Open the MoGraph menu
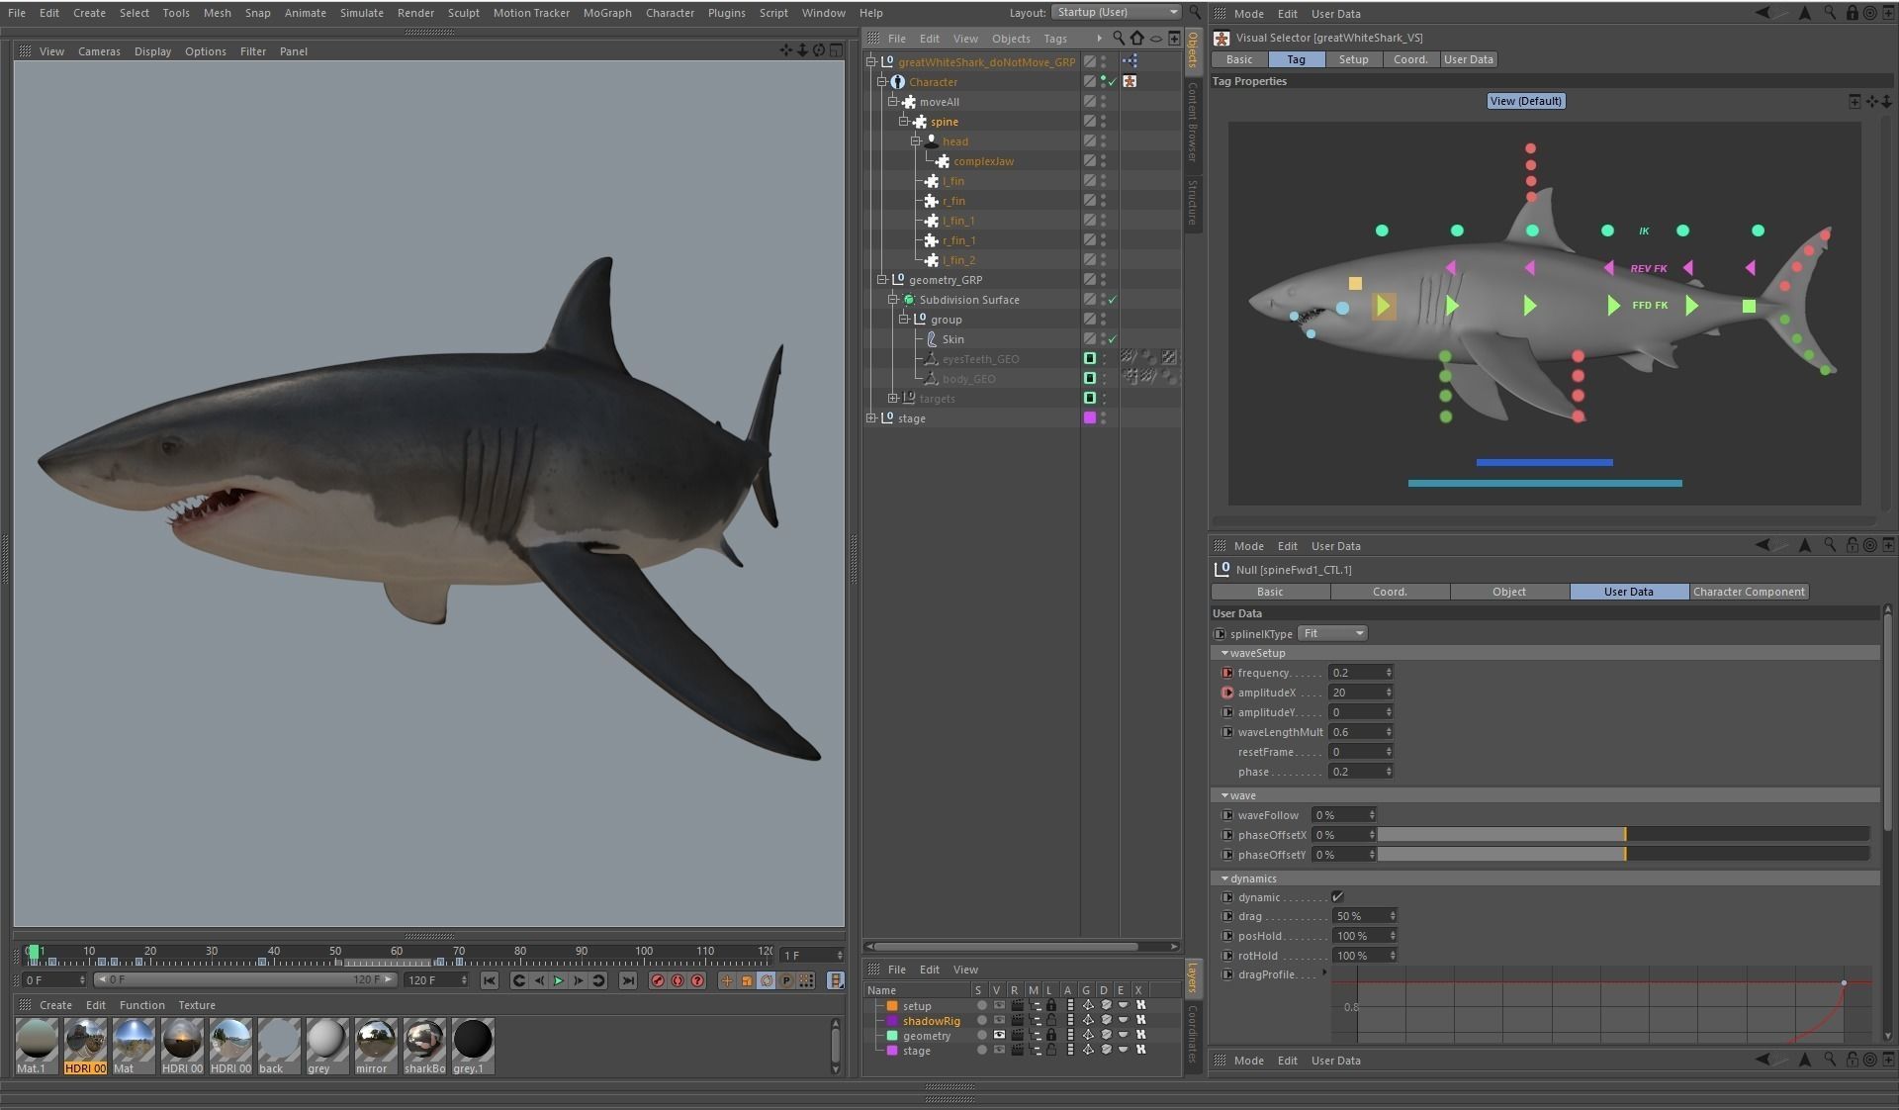The width and height of the screenshot is (1899, 1110). 607,13
